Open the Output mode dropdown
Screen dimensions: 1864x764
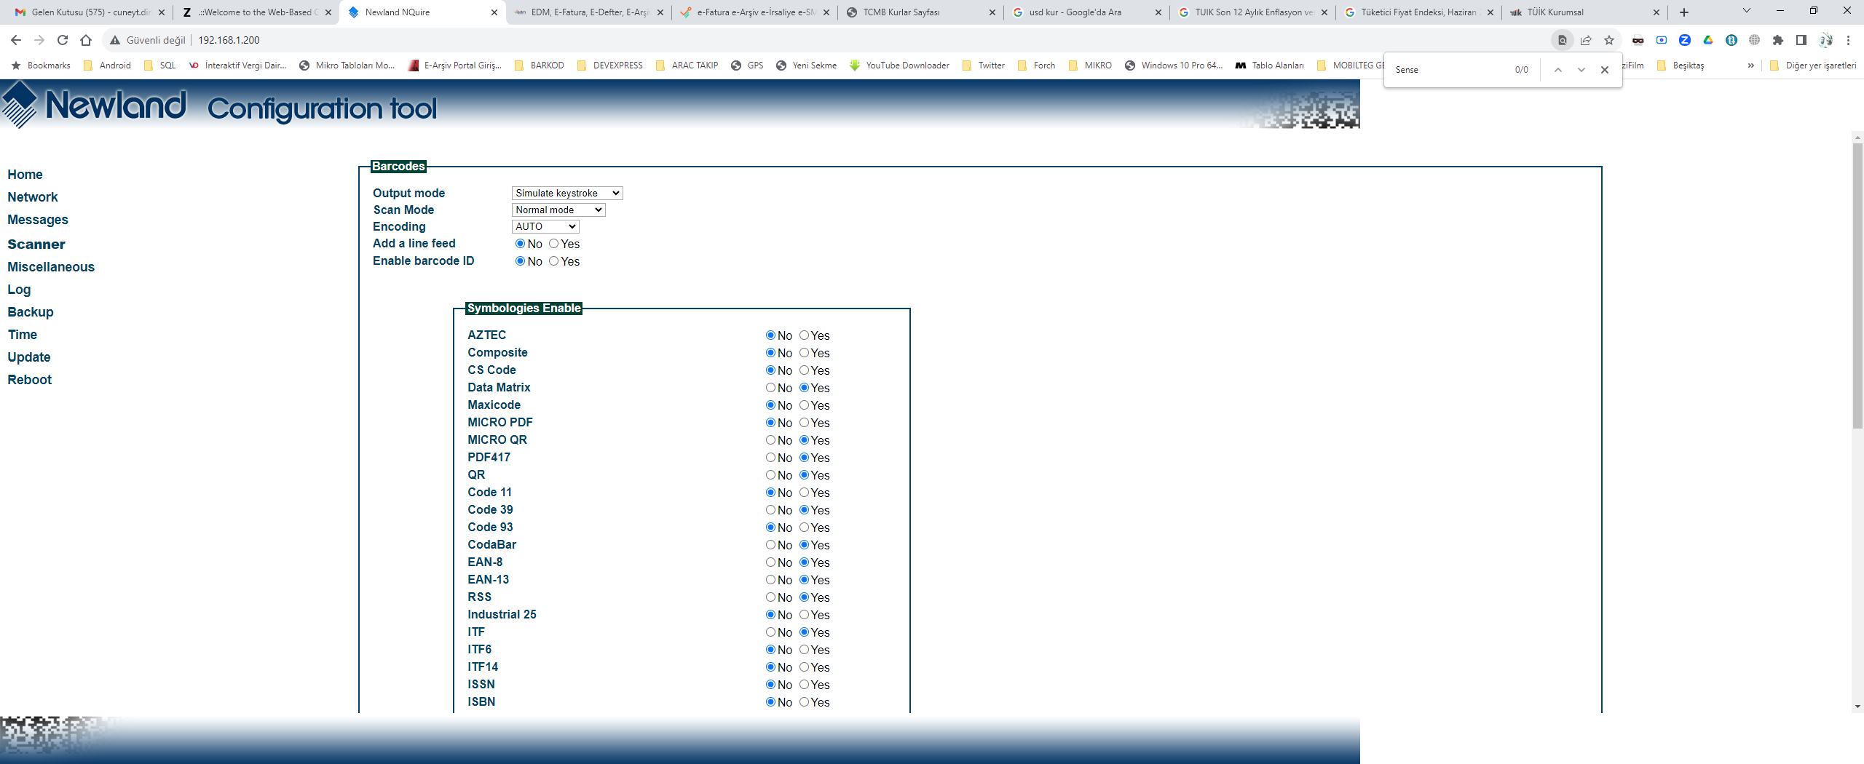pyautogui.click(x=567, y=193)
